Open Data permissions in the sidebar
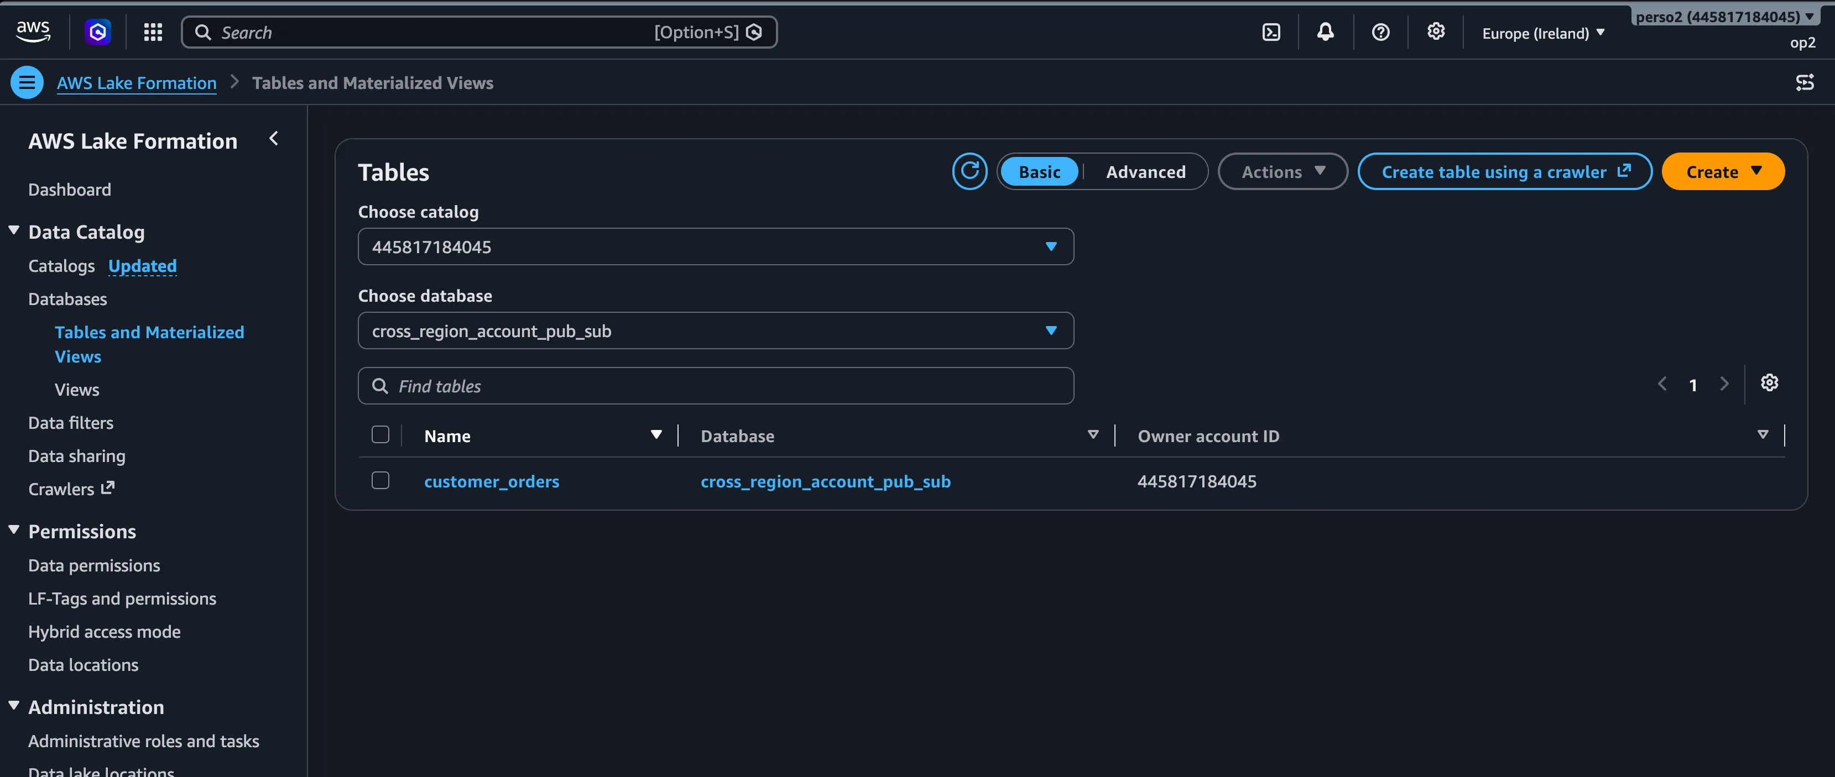 pos(94,566)
